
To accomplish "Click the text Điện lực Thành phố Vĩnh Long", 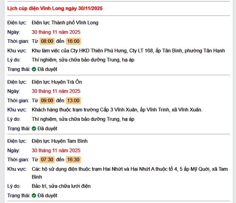I will click(65, 23).
